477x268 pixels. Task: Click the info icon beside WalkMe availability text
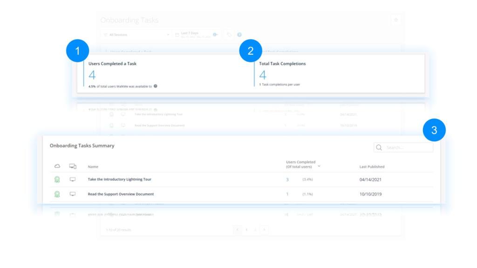point(156,86)
